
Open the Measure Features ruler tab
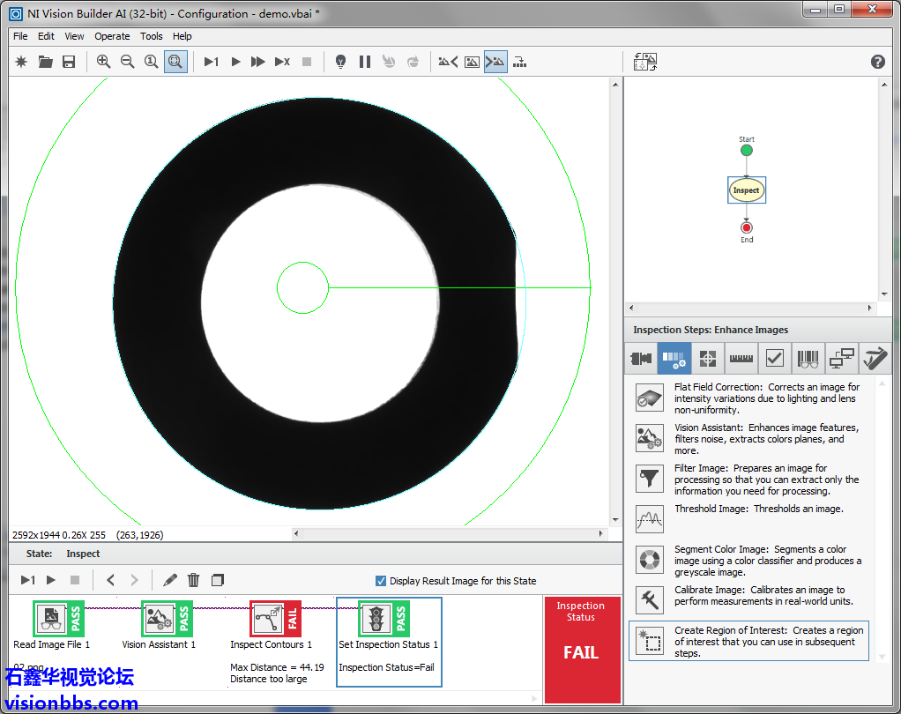click(x=741, y=359)
